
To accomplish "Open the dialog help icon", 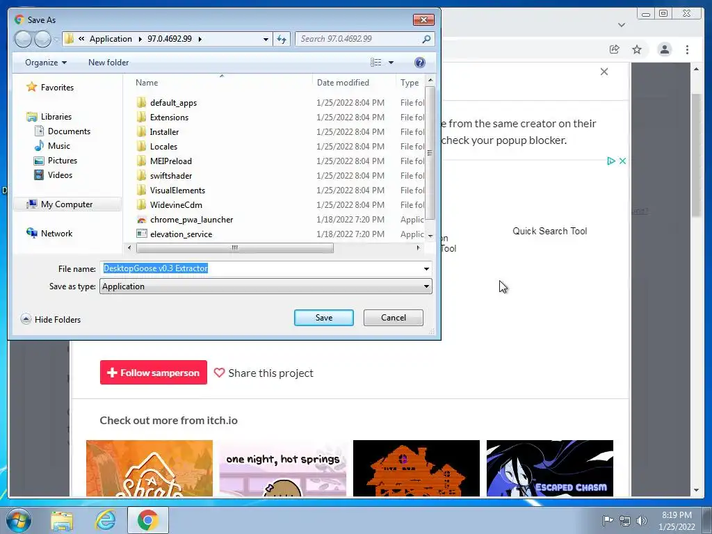I will tap(420, 63).
